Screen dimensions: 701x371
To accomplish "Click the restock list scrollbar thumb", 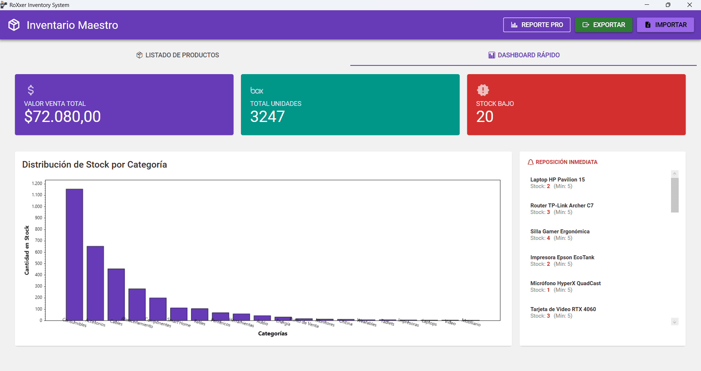I will click(675, 195).
